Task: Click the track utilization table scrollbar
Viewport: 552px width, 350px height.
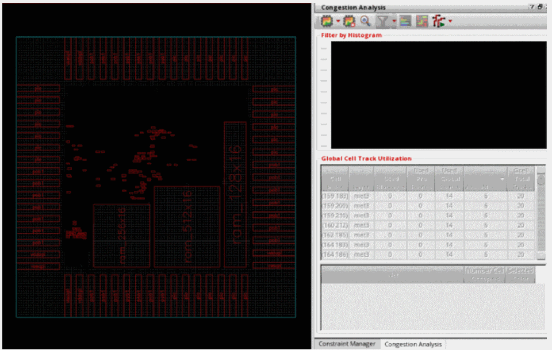Action: tap(540, 213)
